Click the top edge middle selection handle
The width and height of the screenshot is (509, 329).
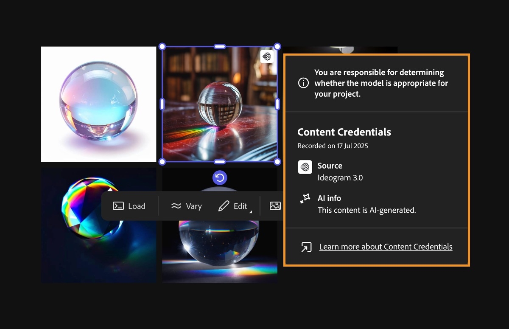(x=220, y=46)
